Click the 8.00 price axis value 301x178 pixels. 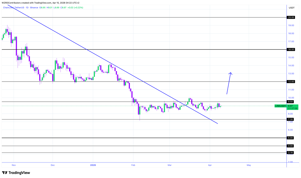[x=290, y=114]
